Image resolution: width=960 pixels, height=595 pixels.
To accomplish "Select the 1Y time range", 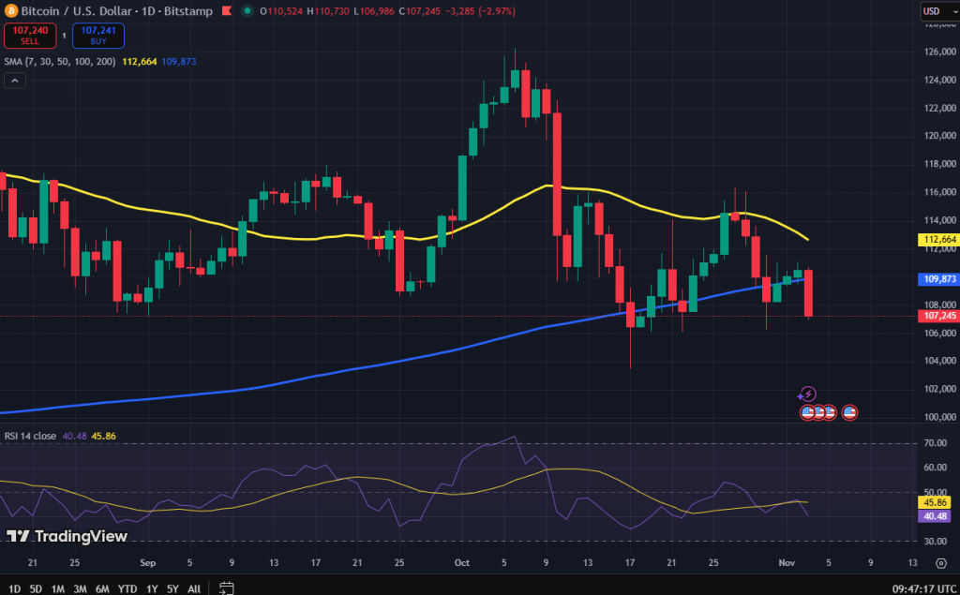I will click(x=152, y=588).
